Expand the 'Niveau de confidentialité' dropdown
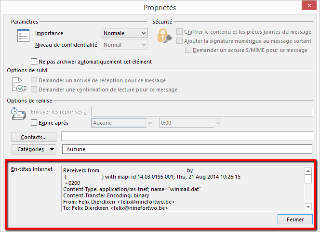The height and width of the screenshot is (232, 320). (124, 45)
